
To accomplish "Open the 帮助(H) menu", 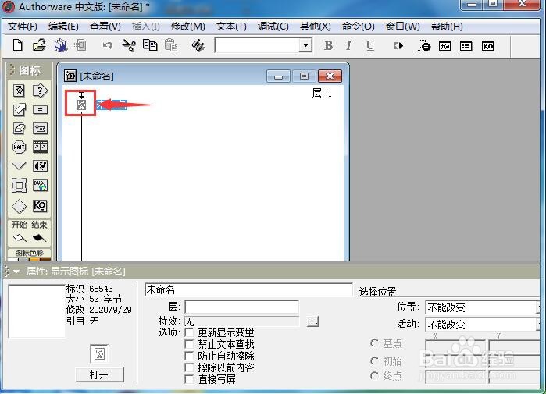I will click(447, 27).
